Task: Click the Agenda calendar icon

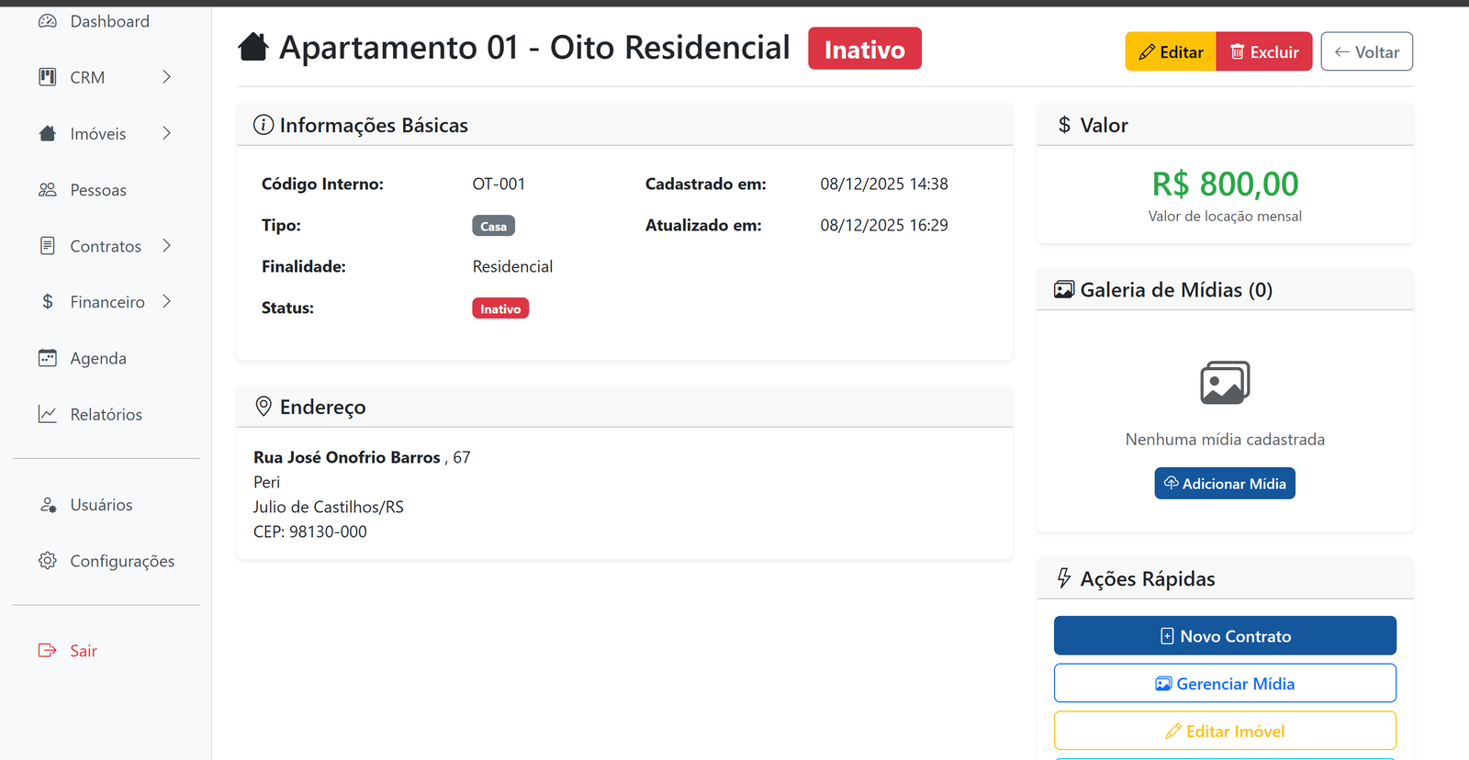Action: [48, 358]
